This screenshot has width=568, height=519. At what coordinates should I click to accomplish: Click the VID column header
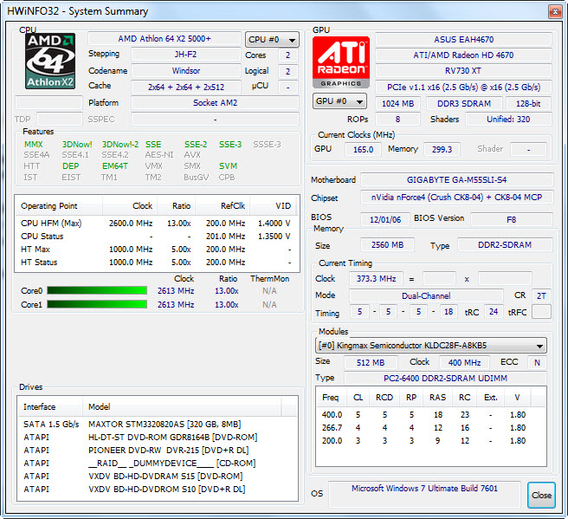pos(273,206)
